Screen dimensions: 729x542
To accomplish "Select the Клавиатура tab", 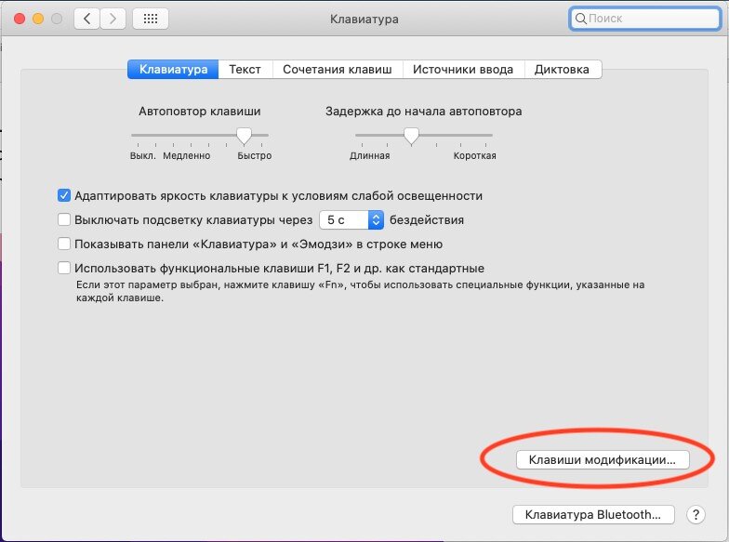I will click(x=173, y=69).
